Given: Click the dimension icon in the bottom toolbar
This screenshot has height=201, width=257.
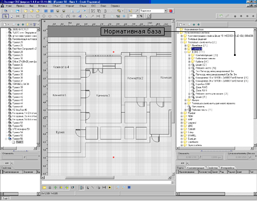Looking at the screenshot, I should point(104,187).
